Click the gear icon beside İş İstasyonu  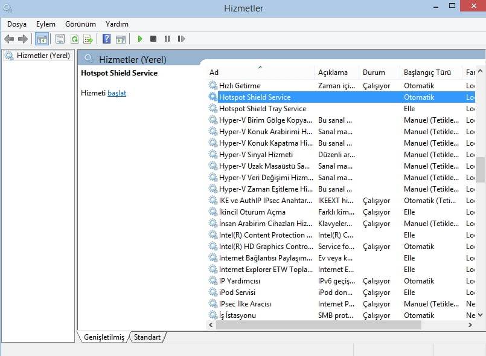[213, 315]
